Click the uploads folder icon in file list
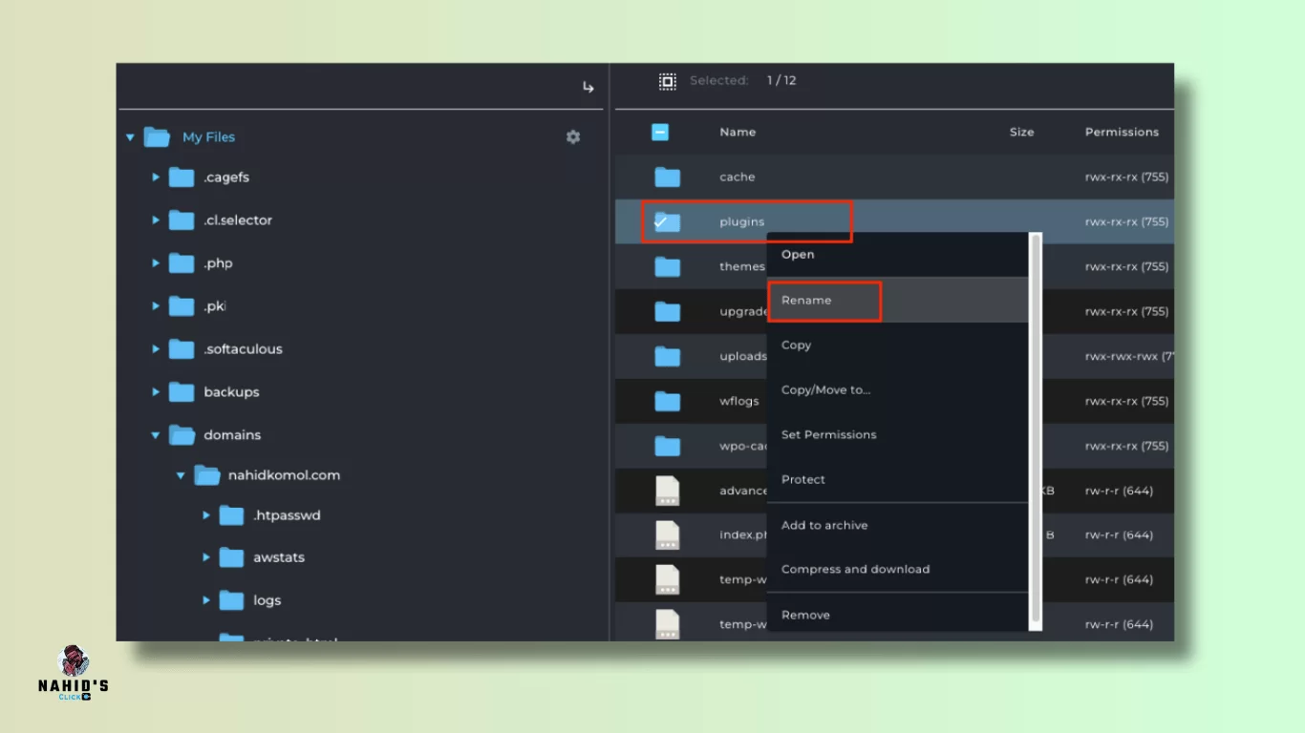Screen dimensions: 1305x733 click(x=668, y=356)
